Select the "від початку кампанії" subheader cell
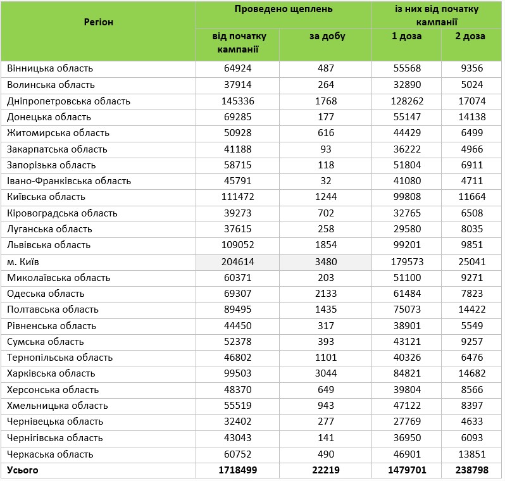The width and height of the screenshot is (505, 481). click(239, 43)
